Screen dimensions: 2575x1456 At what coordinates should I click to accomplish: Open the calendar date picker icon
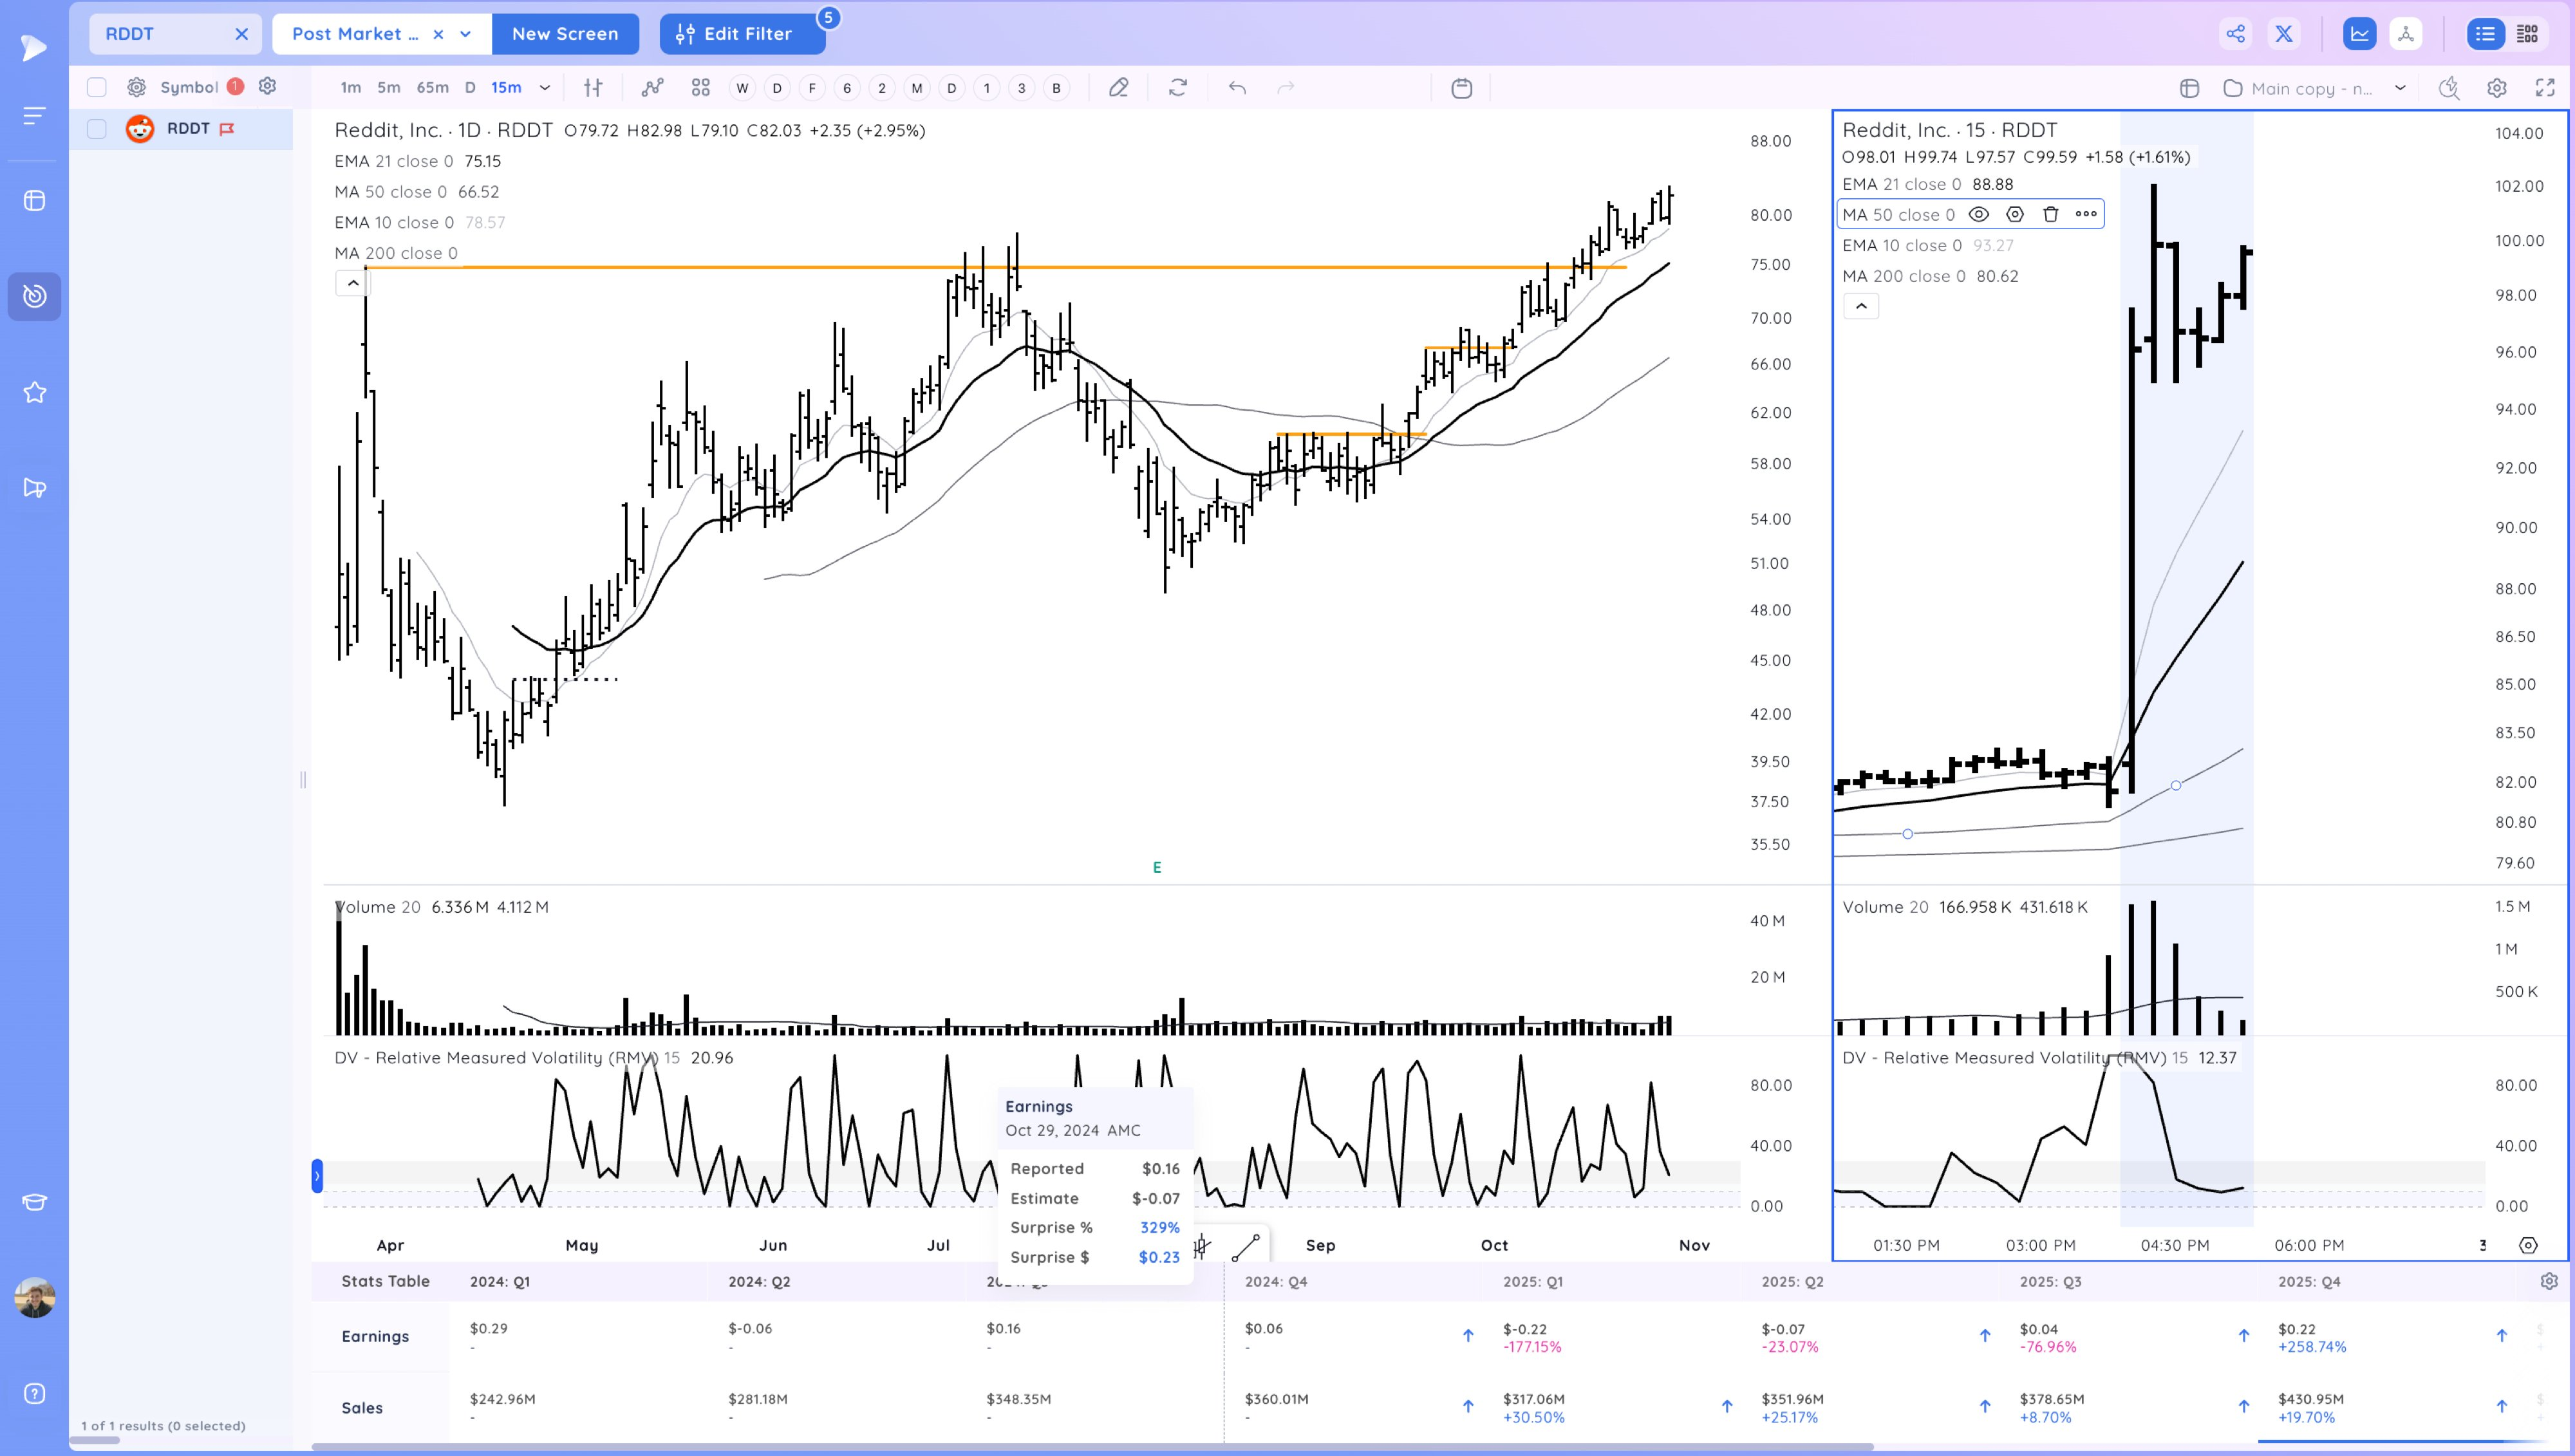tap(1461, 88)
